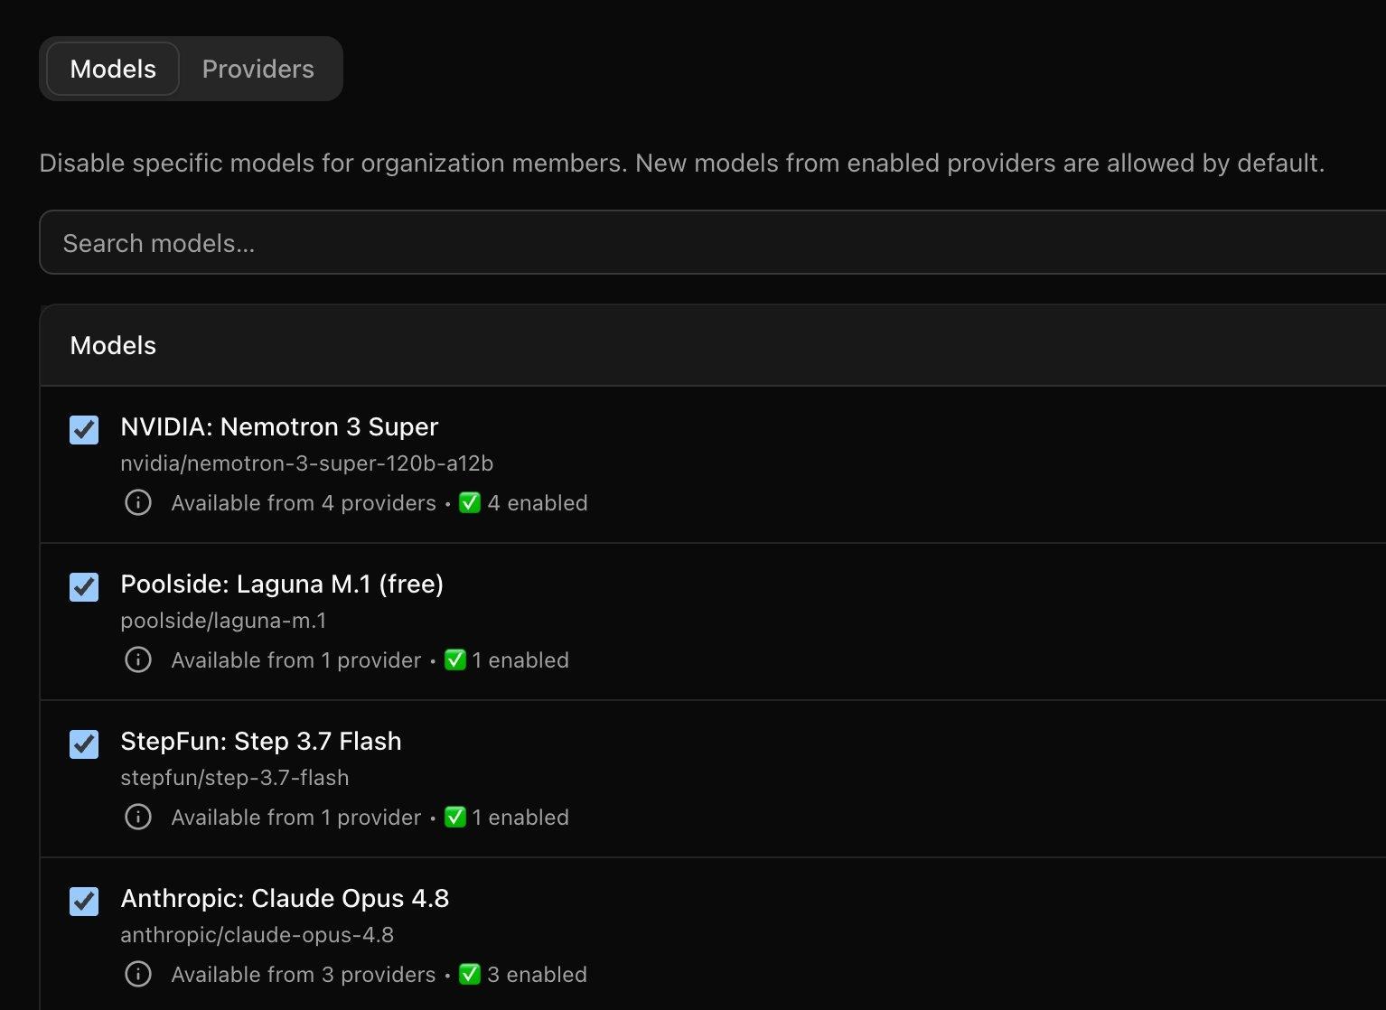The image size is (1386, 1010).
Task: Click the '4 enabled' status text
Action: click(538, 502)
